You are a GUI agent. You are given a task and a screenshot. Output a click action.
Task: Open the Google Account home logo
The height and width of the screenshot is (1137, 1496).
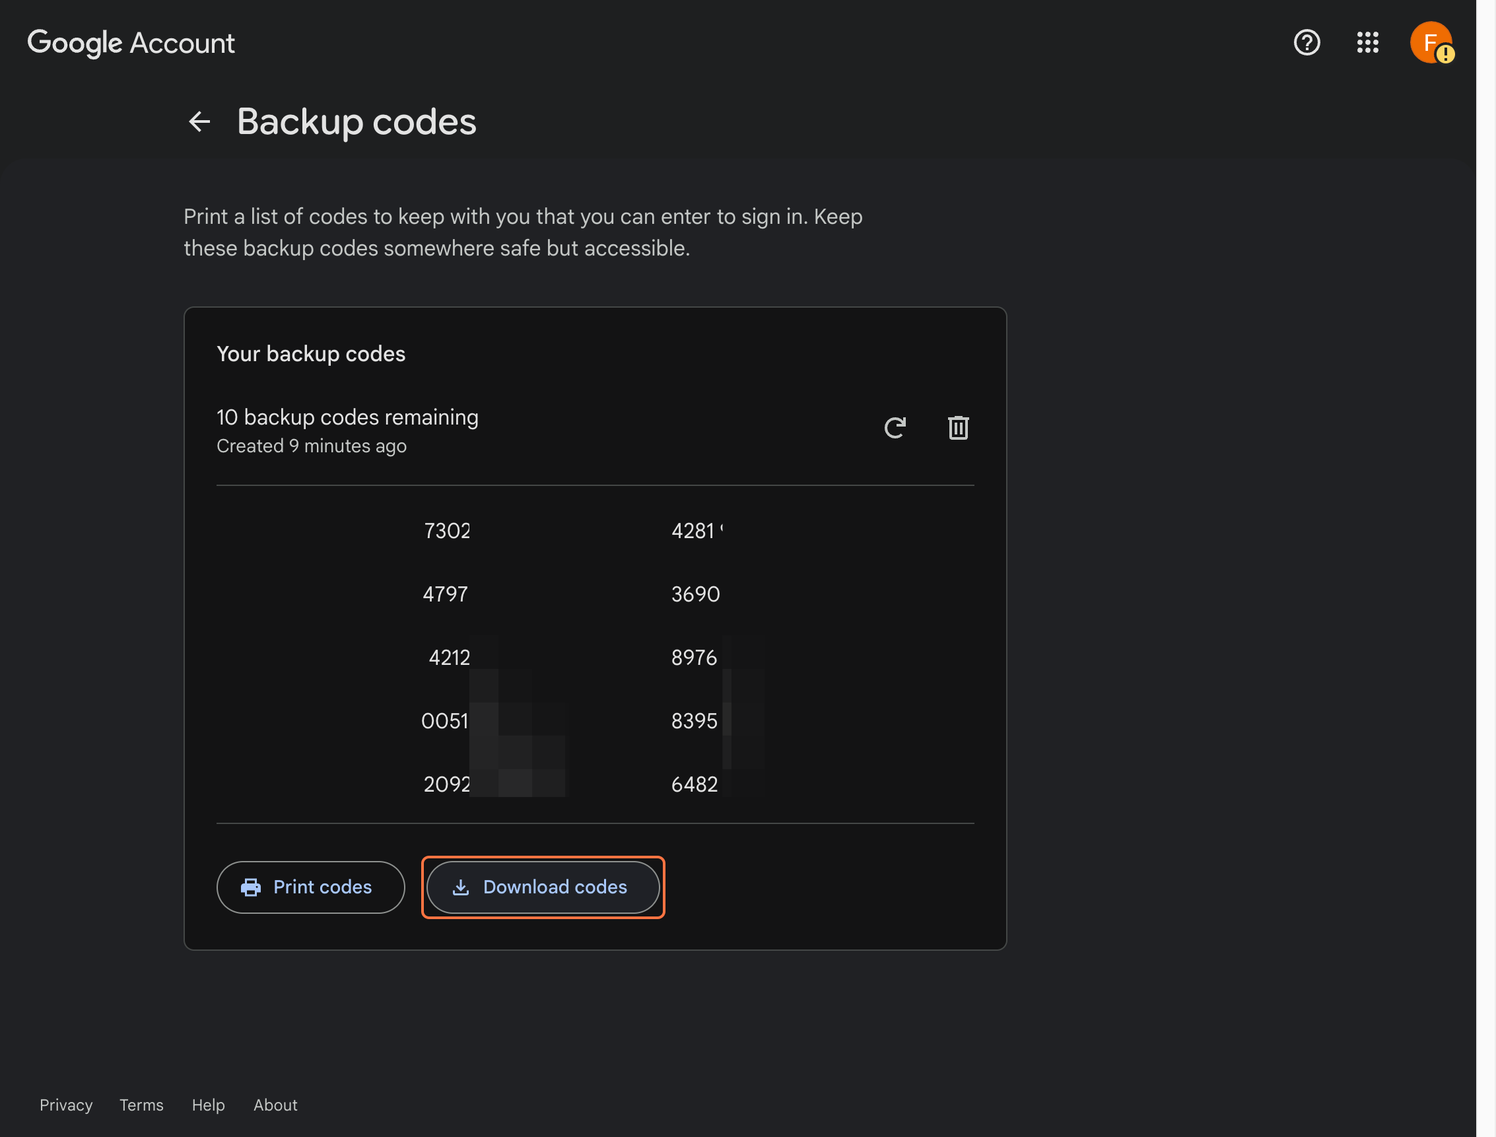pos(131,43)
